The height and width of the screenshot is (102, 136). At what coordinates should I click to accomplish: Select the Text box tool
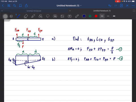coord(70,16)
